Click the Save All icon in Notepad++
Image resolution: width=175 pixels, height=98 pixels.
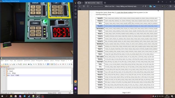8,64
